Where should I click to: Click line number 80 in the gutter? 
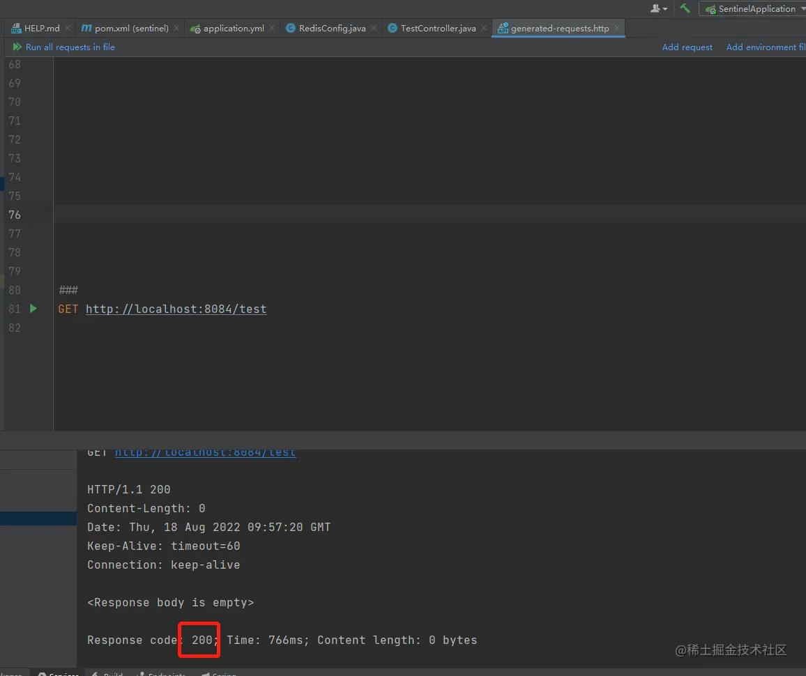15,290
